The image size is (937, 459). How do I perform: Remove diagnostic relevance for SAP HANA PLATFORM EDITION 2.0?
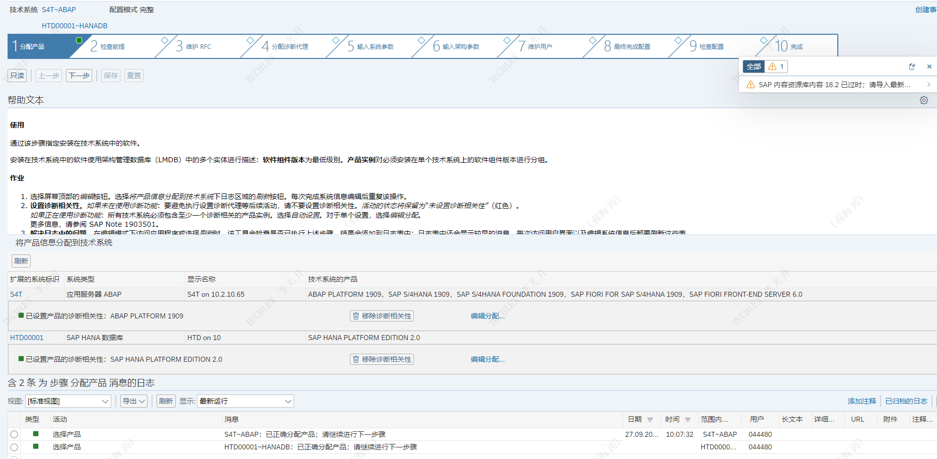382,359
